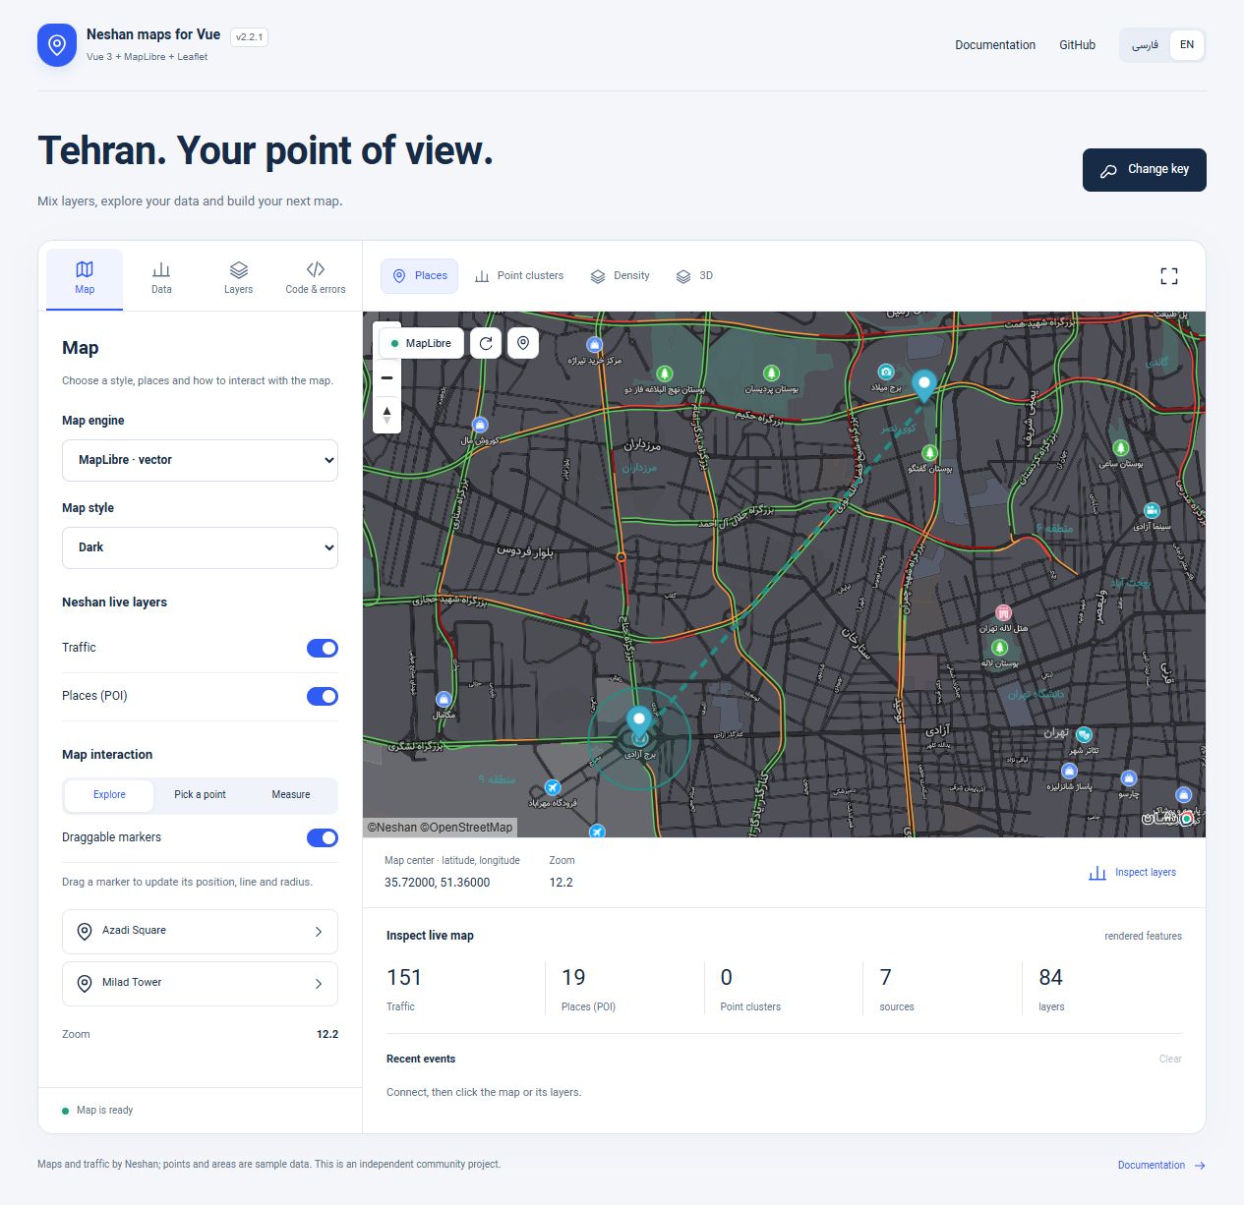Open the Documentation link in header
This screenshot has width=1244, height=1205.
[x=995, y=45]
